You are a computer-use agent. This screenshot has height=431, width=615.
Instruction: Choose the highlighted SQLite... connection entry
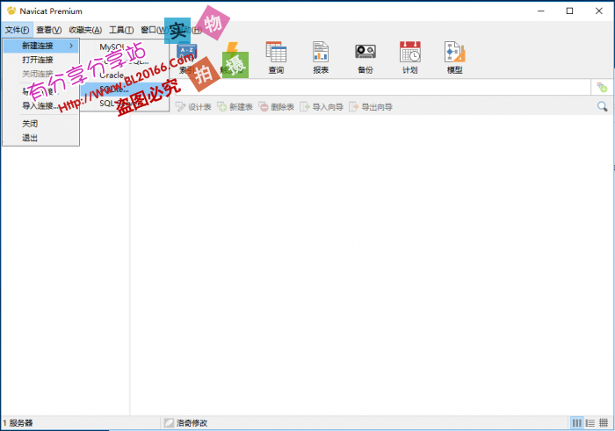(x=125, y=90)
